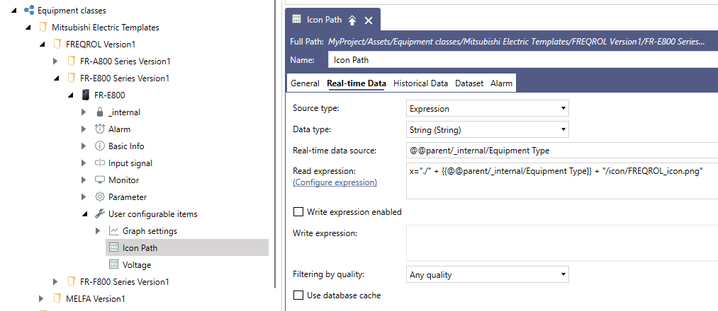Image resolution: width=718 pixels, height=311 pixels.
Task: Collapse the FR-E800 Series Version1 node
Action: (56, 78)
